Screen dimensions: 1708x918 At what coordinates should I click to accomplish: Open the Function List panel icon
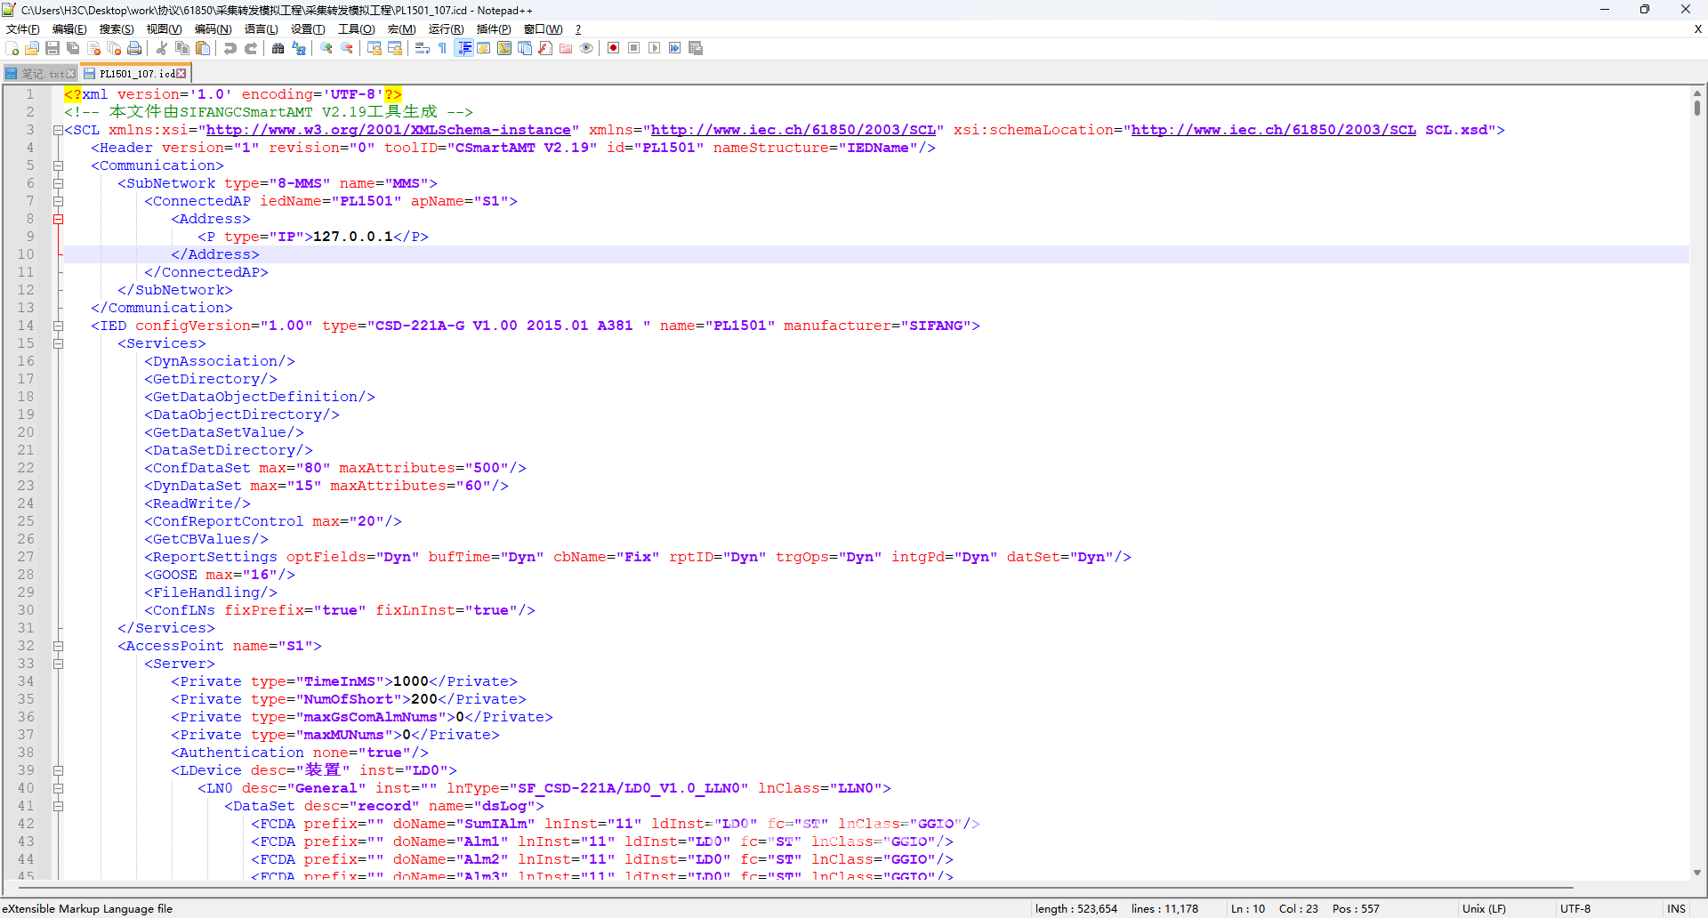click(545, 48)
